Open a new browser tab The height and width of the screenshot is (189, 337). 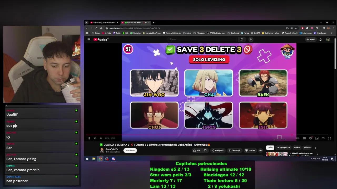[x=153, y=23]
